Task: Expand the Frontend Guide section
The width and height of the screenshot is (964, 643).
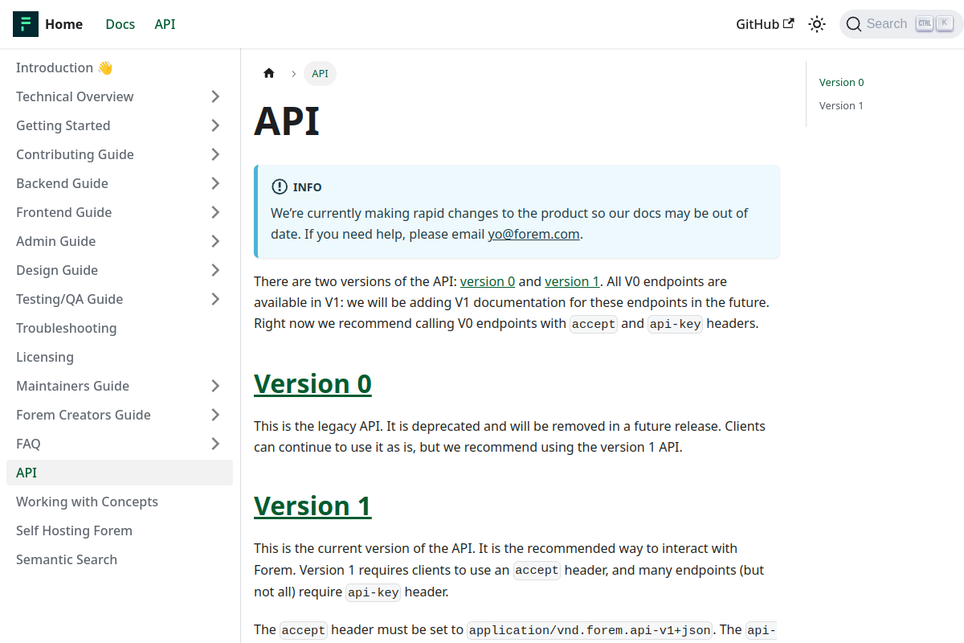Action: pos(215,212)
